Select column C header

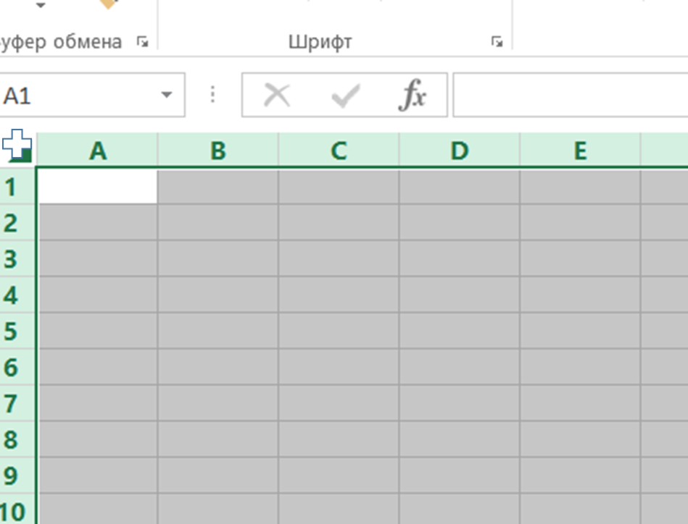pos(339,151)
